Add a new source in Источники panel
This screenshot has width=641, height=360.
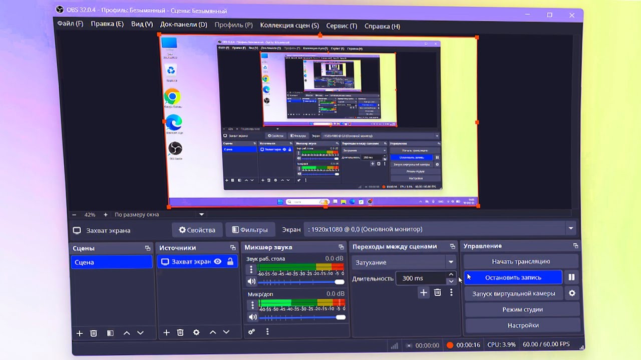click(166, 332)
